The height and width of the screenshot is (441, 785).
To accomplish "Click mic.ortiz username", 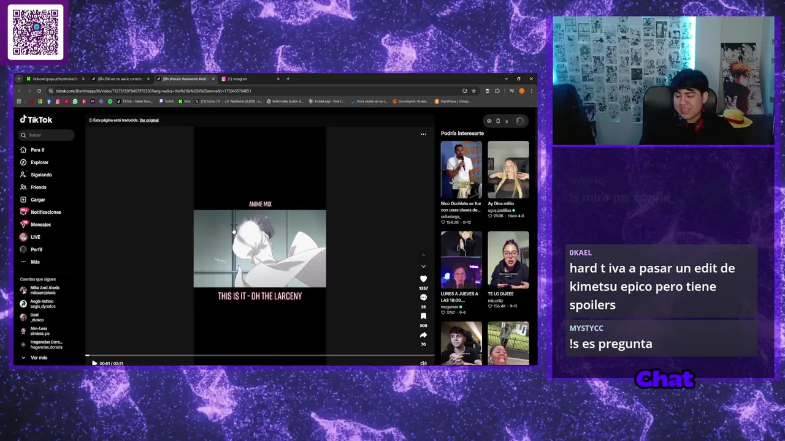I will pyautogui.click(x=497, y=300).
